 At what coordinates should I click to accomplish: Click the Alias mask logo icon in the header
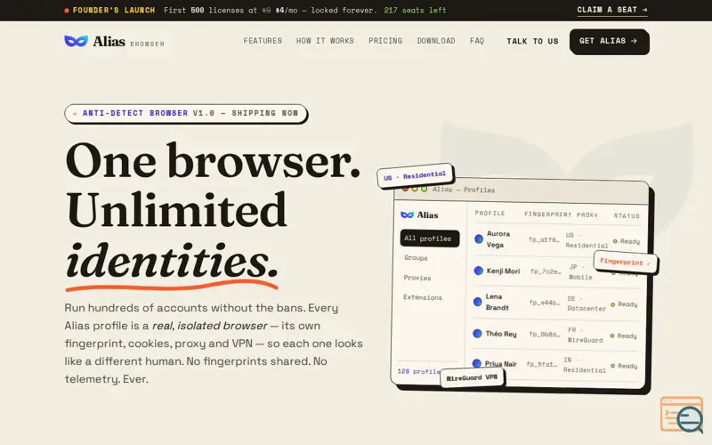coord(76,41)
